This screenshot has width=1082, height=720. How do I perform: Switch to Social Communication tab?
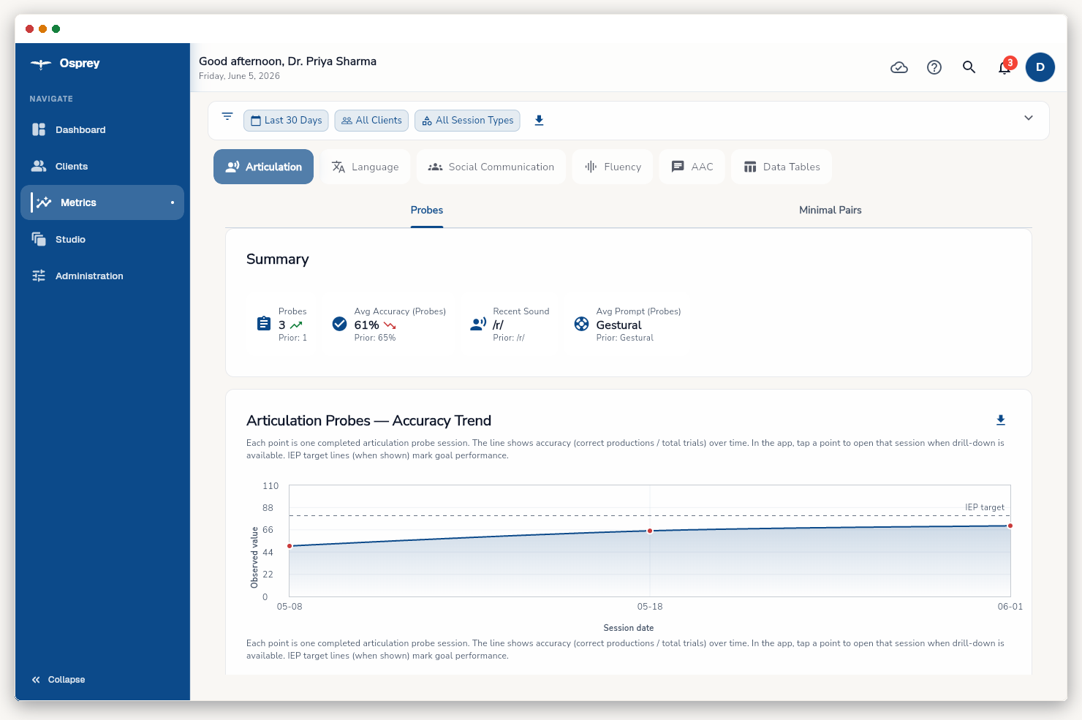click(x=491, y=167)
